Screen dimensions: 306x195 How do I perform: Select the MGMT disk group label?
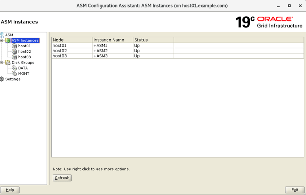24,73
